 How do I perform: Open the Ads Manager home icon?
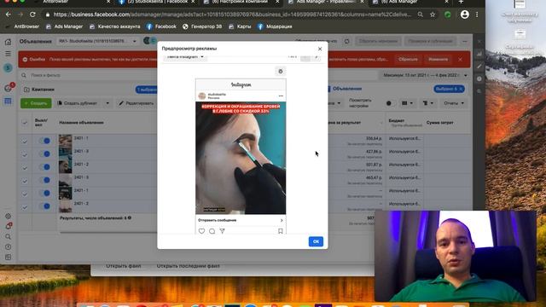8,42
